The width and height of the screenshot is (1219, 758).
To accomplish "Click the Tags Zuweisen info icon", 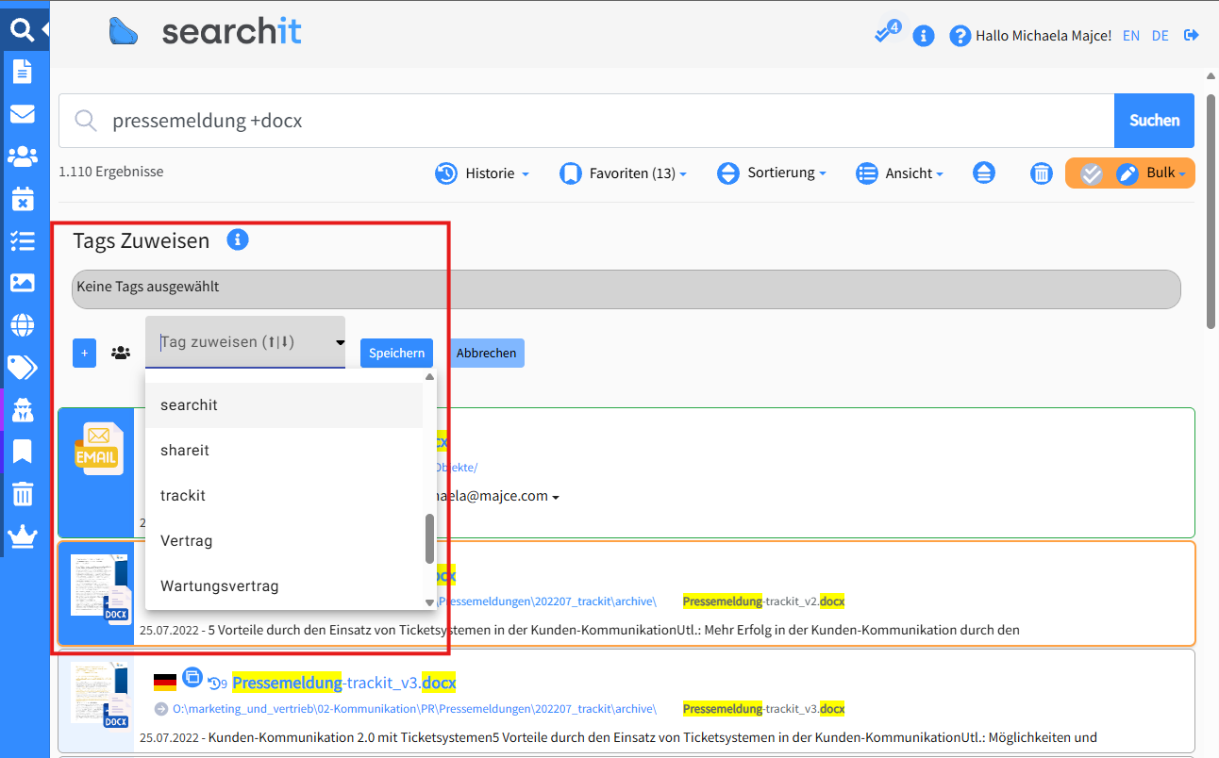I will [x=238, y=239].
